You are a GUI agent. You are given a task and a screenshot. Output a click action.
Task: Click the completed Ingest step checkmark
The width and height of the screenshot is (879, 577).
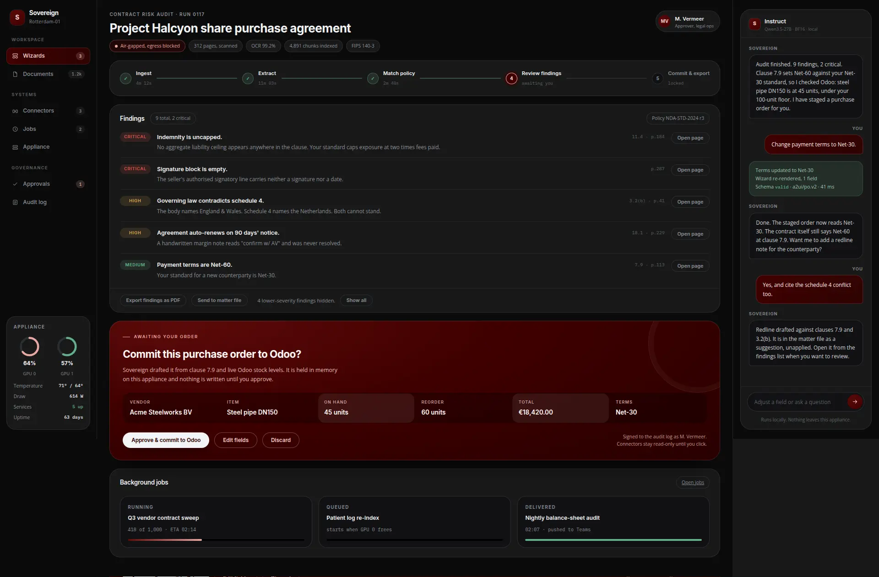pyautogui.click(x=125, y=78)
